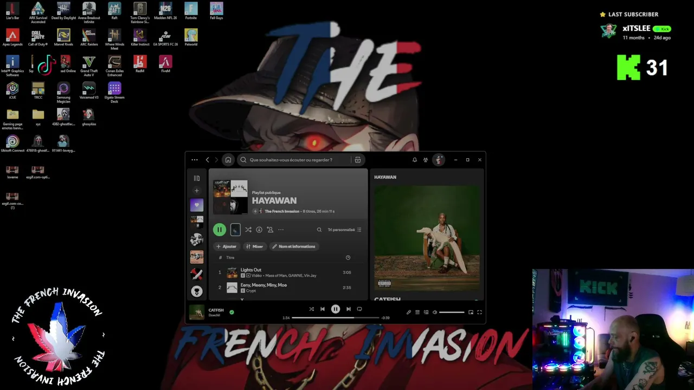Adjust the Spotify volume slider
Screen dimensions: 694x390
[452, 313]
